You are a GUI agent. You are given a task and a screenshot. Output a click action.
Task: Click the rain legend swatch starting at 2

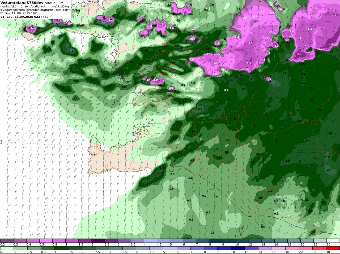click(x=88, y=248)
